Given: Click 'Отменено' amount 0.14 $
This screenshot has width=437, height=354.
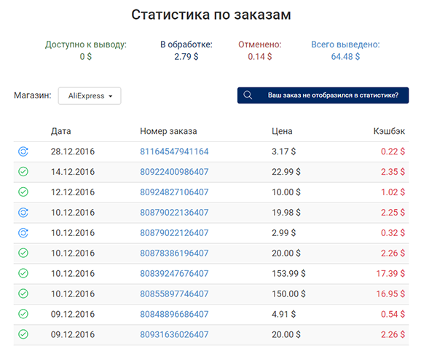Looking at the screenshot, I should click(259, 56).
